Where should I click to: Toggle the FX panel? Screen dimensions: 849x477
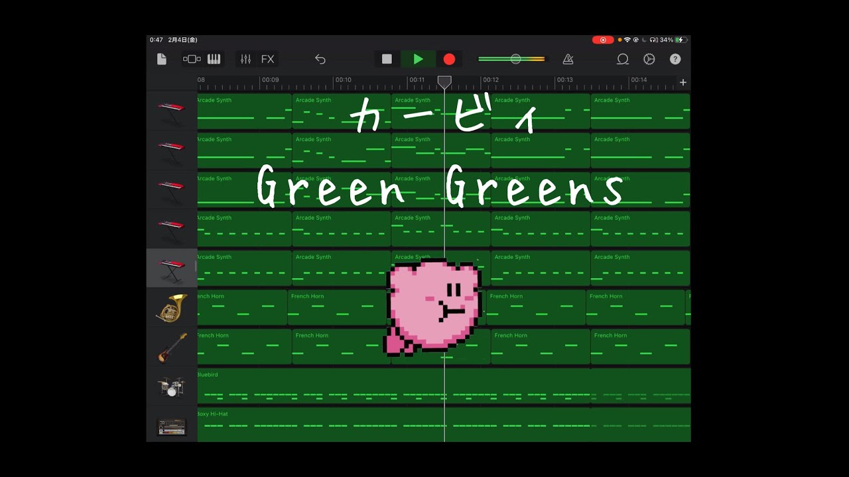point(267,59)
